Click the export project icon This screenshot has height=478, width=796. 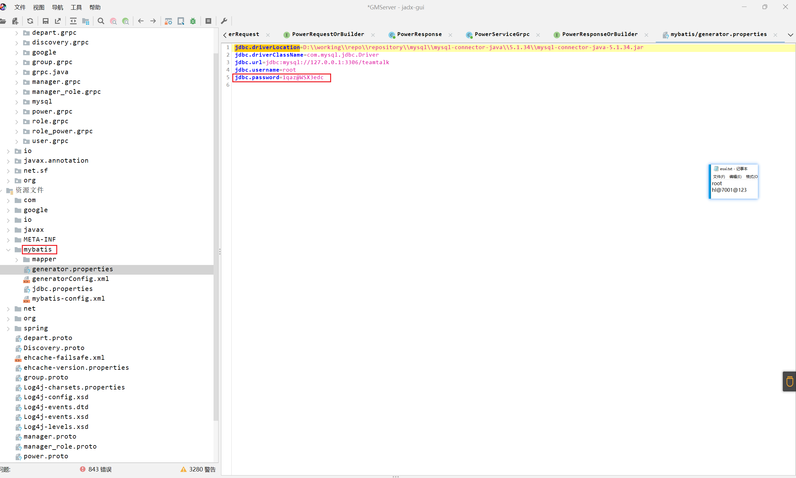(x=58, y=21)
